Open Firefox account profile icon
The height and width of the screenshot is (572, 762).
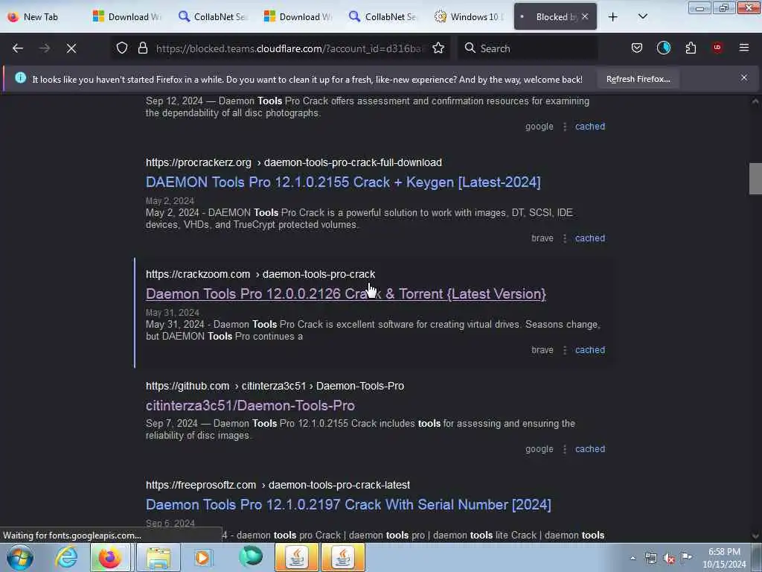point(664,48)
